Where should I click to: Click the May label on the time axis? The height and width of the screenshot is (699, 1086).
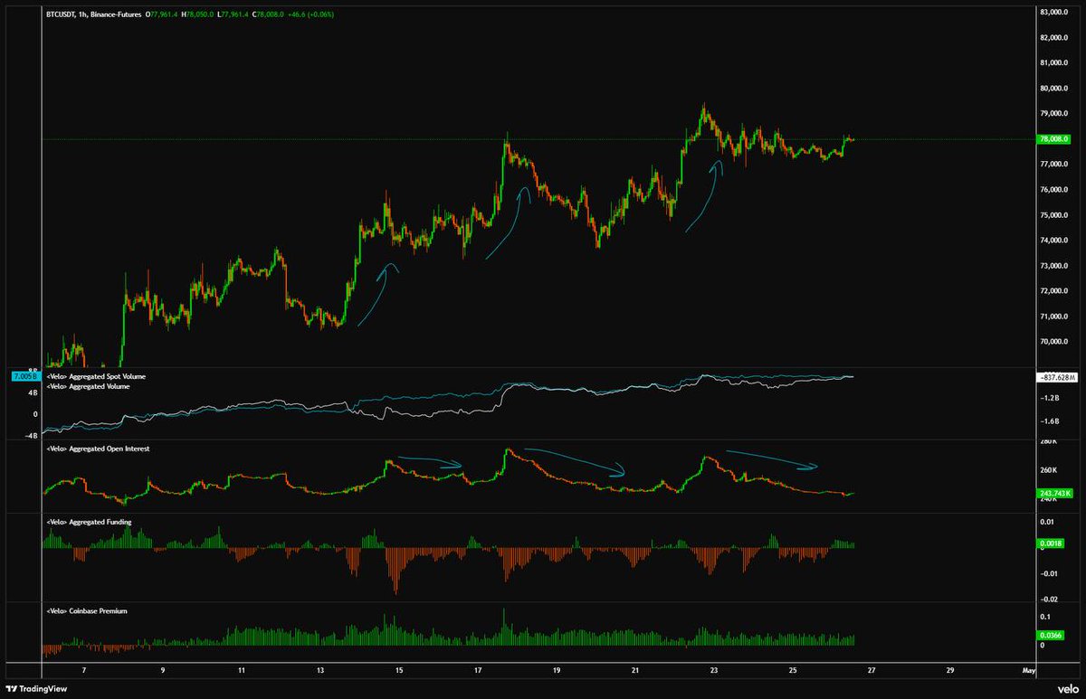click(x=1029, y=671)
